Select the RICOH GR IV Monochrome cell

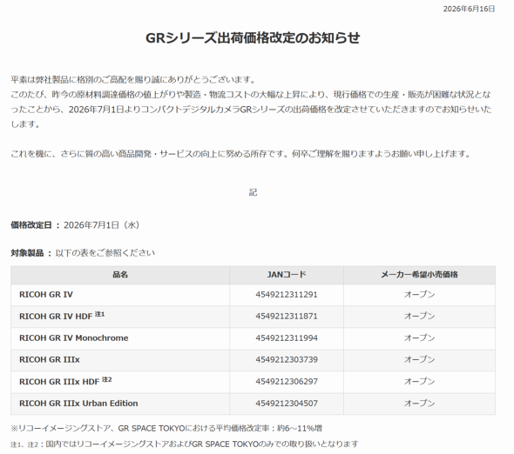(x=120, y=338)
